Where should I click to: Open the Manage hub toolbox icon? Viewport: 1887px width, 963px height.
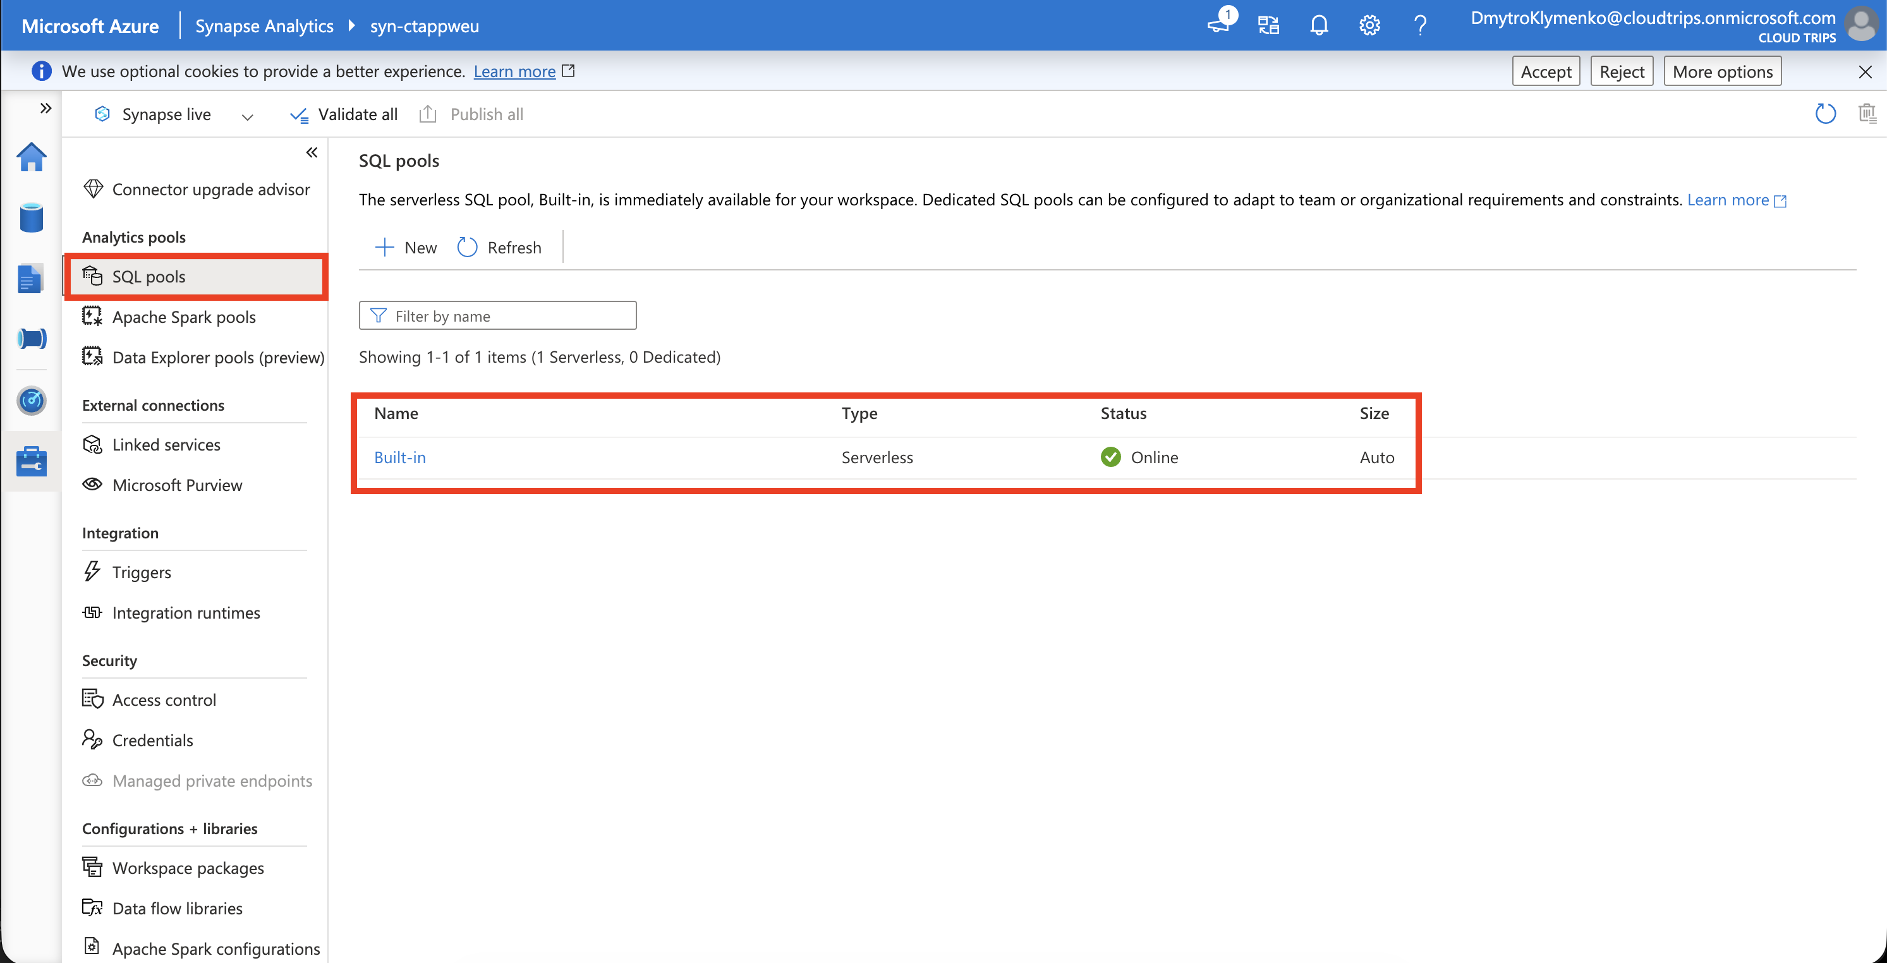tap(32, 461)
